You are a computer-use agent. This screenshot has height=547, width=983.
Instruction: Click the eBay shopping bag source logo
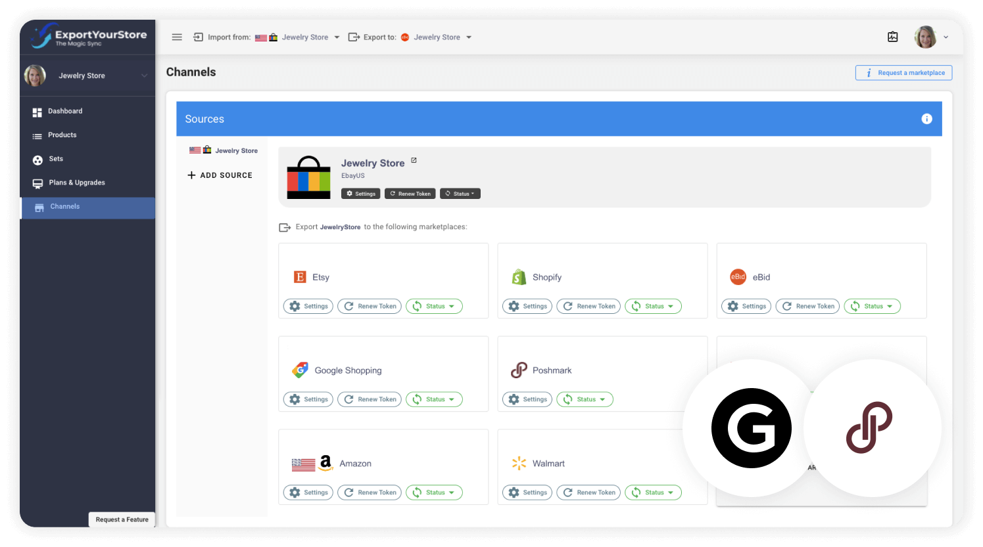(x=308, y=177)
